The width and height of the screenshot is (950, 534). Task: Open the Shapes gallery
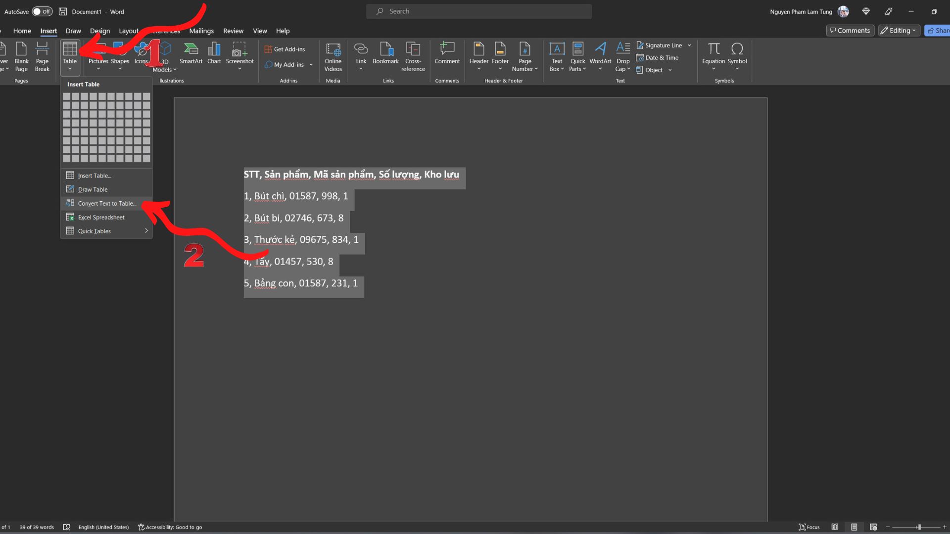click(x=120, y=57)
